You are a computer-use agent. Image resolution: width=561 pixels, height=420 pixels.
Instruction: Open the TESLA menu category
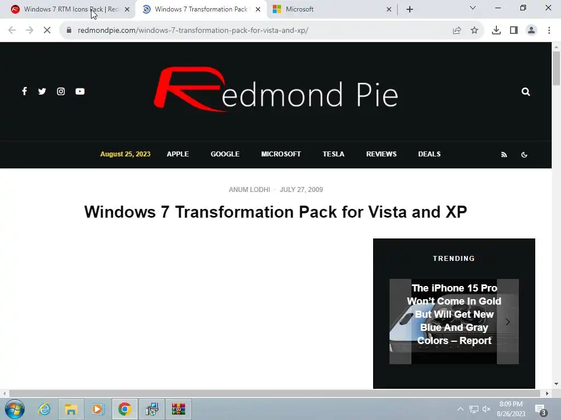tap(334, 154)
